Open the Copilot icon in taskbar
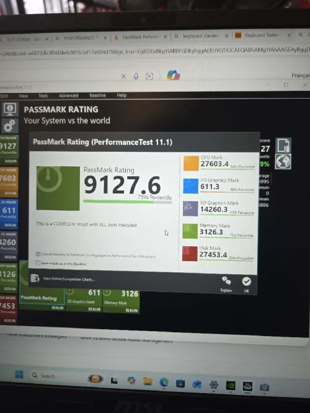The image size is (310, 413). (x=131, y=380)
